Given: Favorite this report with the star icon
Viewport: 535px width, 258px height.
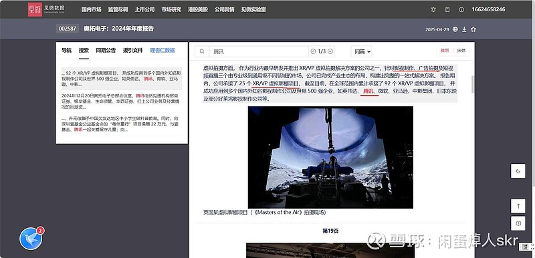Looking at the screenshot, I should [473, 29].
